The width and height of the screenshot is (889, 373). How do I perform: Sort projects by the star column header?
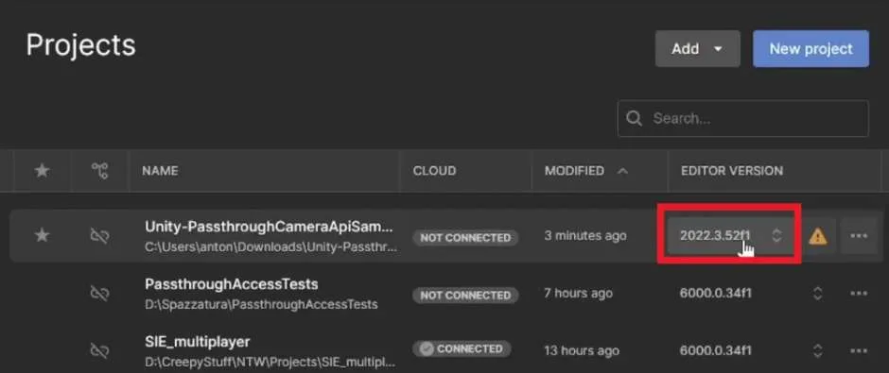(42, 170)
